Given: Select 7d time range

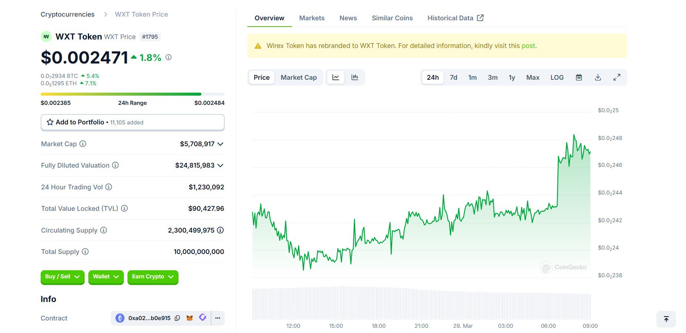Looking at the screenshot, I should click(454, 78).
